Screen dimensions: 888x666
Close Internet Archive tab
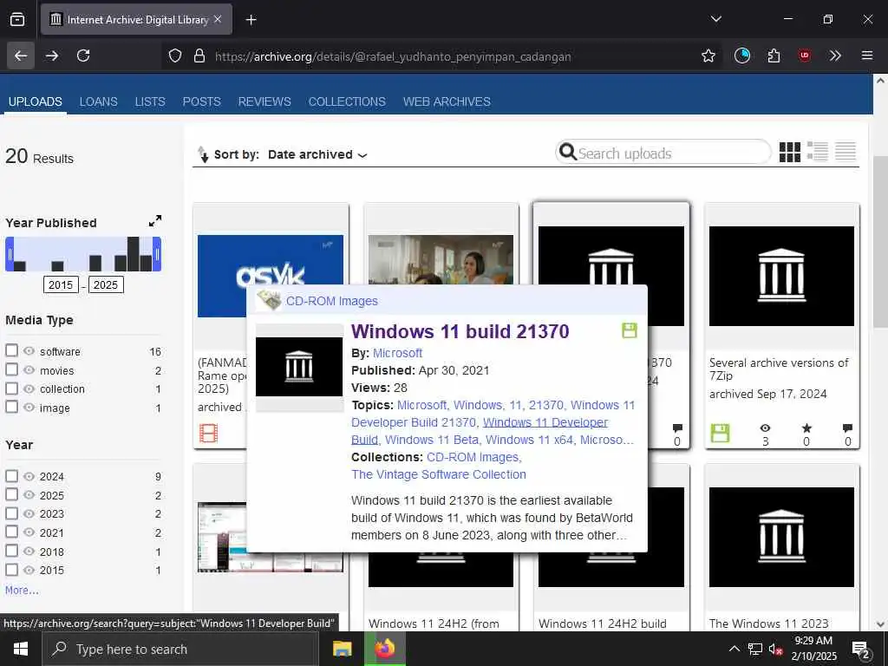point(218,19)
